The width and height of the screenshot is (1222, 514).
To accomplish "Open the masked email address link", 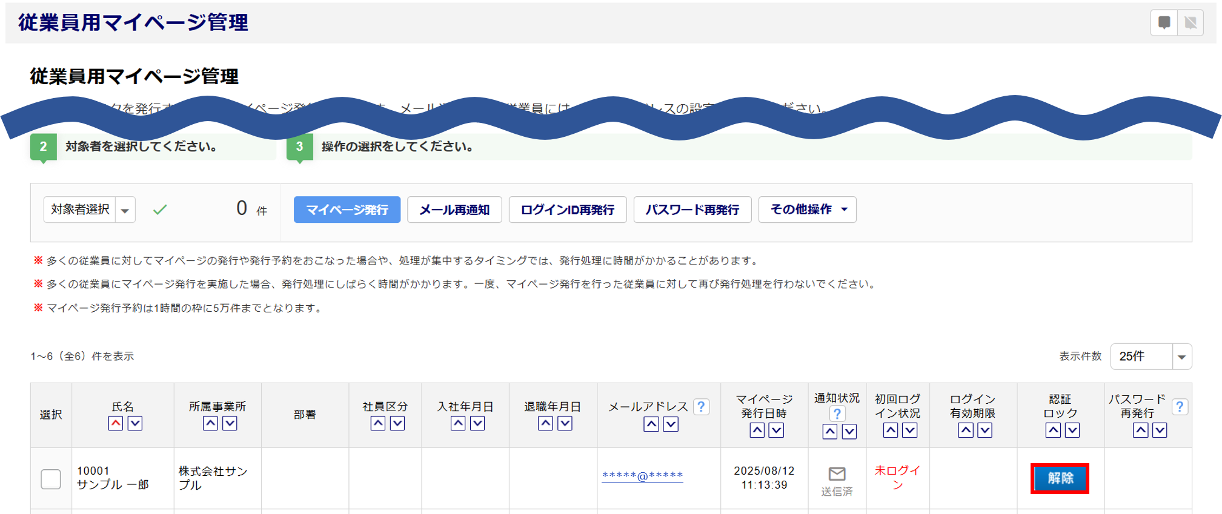I will (x=642, y=476).
